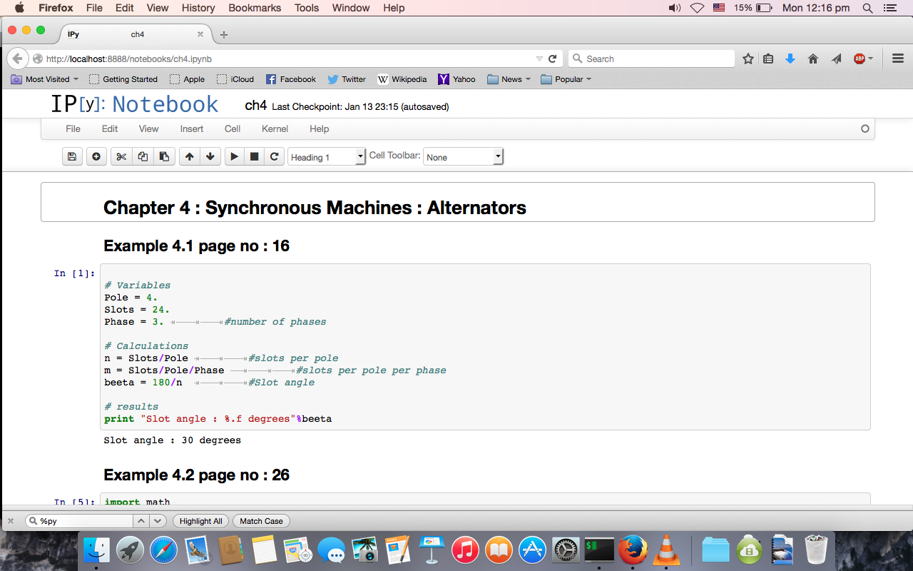Viewport: 913px width, 571px height.
Task: Insert a cell below with plus icon
Action: tap(96, 157)
